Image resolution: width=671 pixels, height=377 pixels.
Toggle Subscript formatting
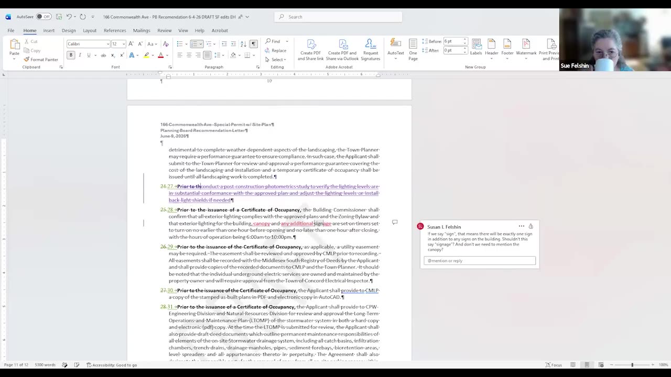coord(113,55)
